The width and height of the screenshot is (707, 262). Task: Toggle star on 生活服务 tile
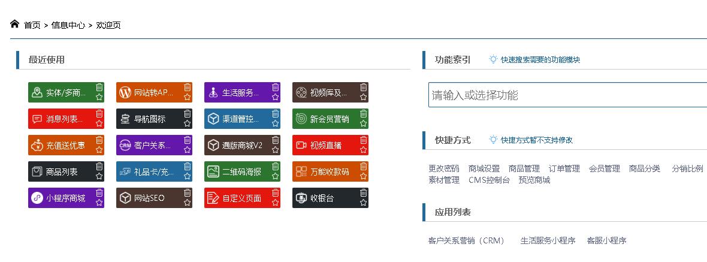point(275,97)
